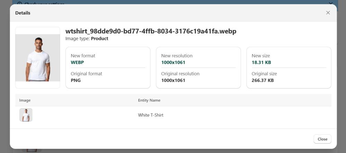The image size is (346, 153).
Task: Click the info icon in settings banner
Action: tap(19, 3)
